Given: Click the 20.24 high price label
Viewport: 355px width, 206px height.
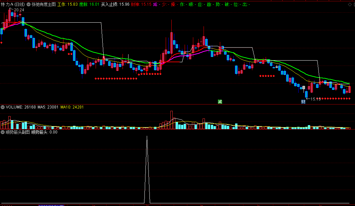Looking at the screenshot, I should click(x=19, y=10).
